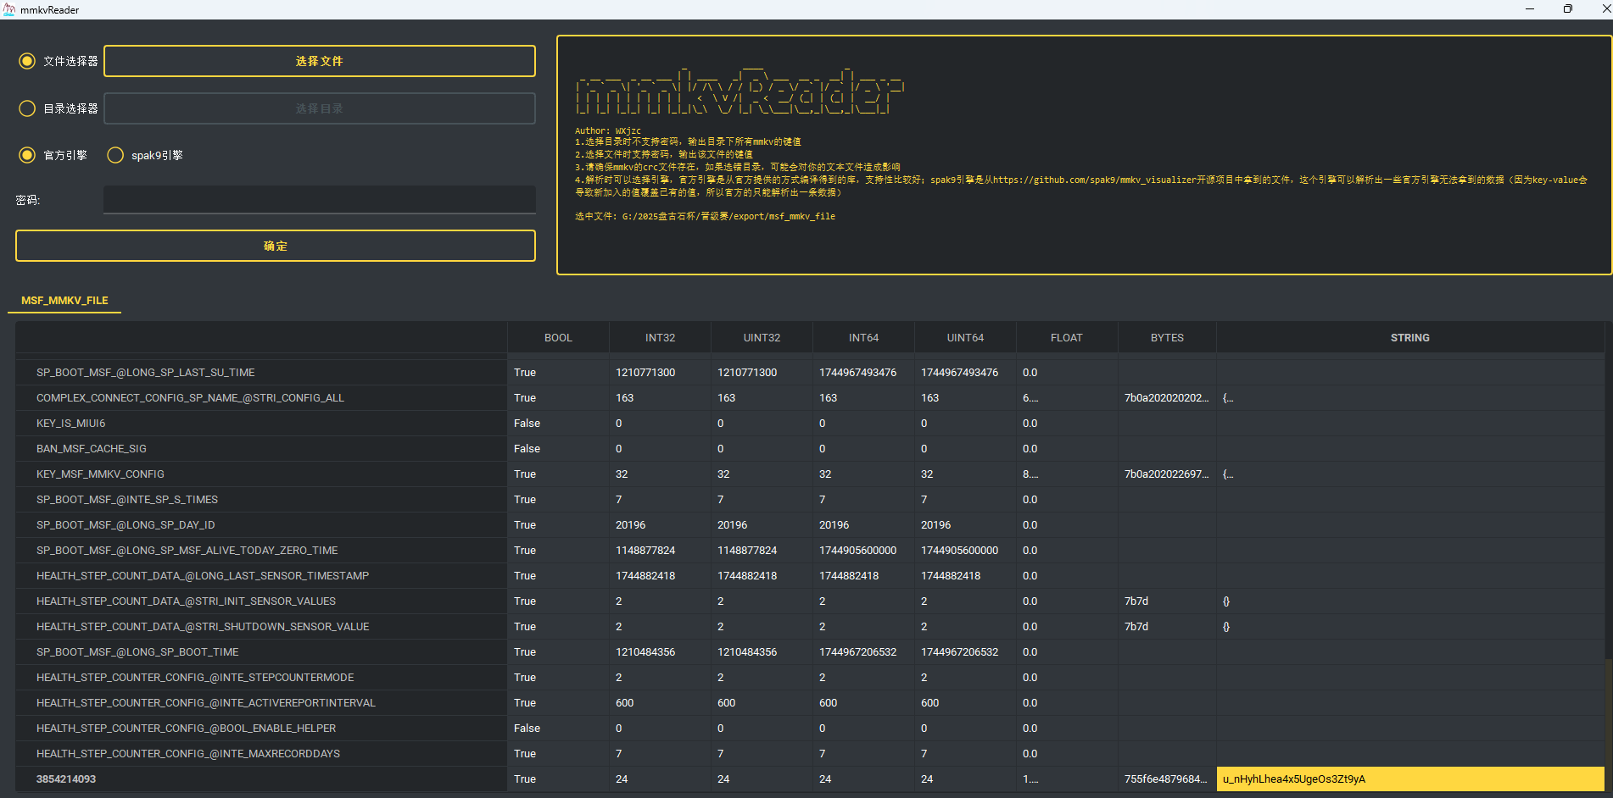
Task: Click the BYTES column header
Action: tap(1167, 337)
